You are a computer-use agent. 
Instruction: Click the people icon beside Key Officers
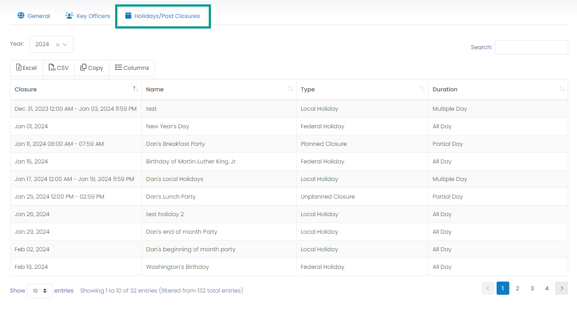pos(69,16)
